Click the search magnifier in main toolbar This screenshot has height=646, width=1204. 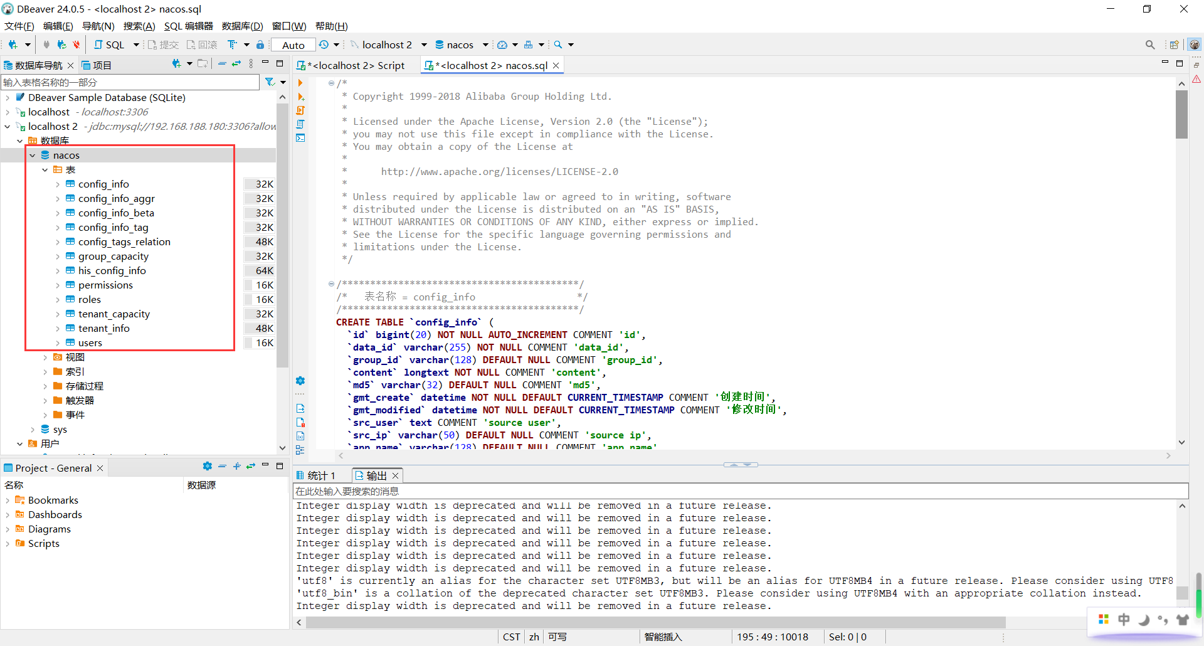(x=558, y=45)
